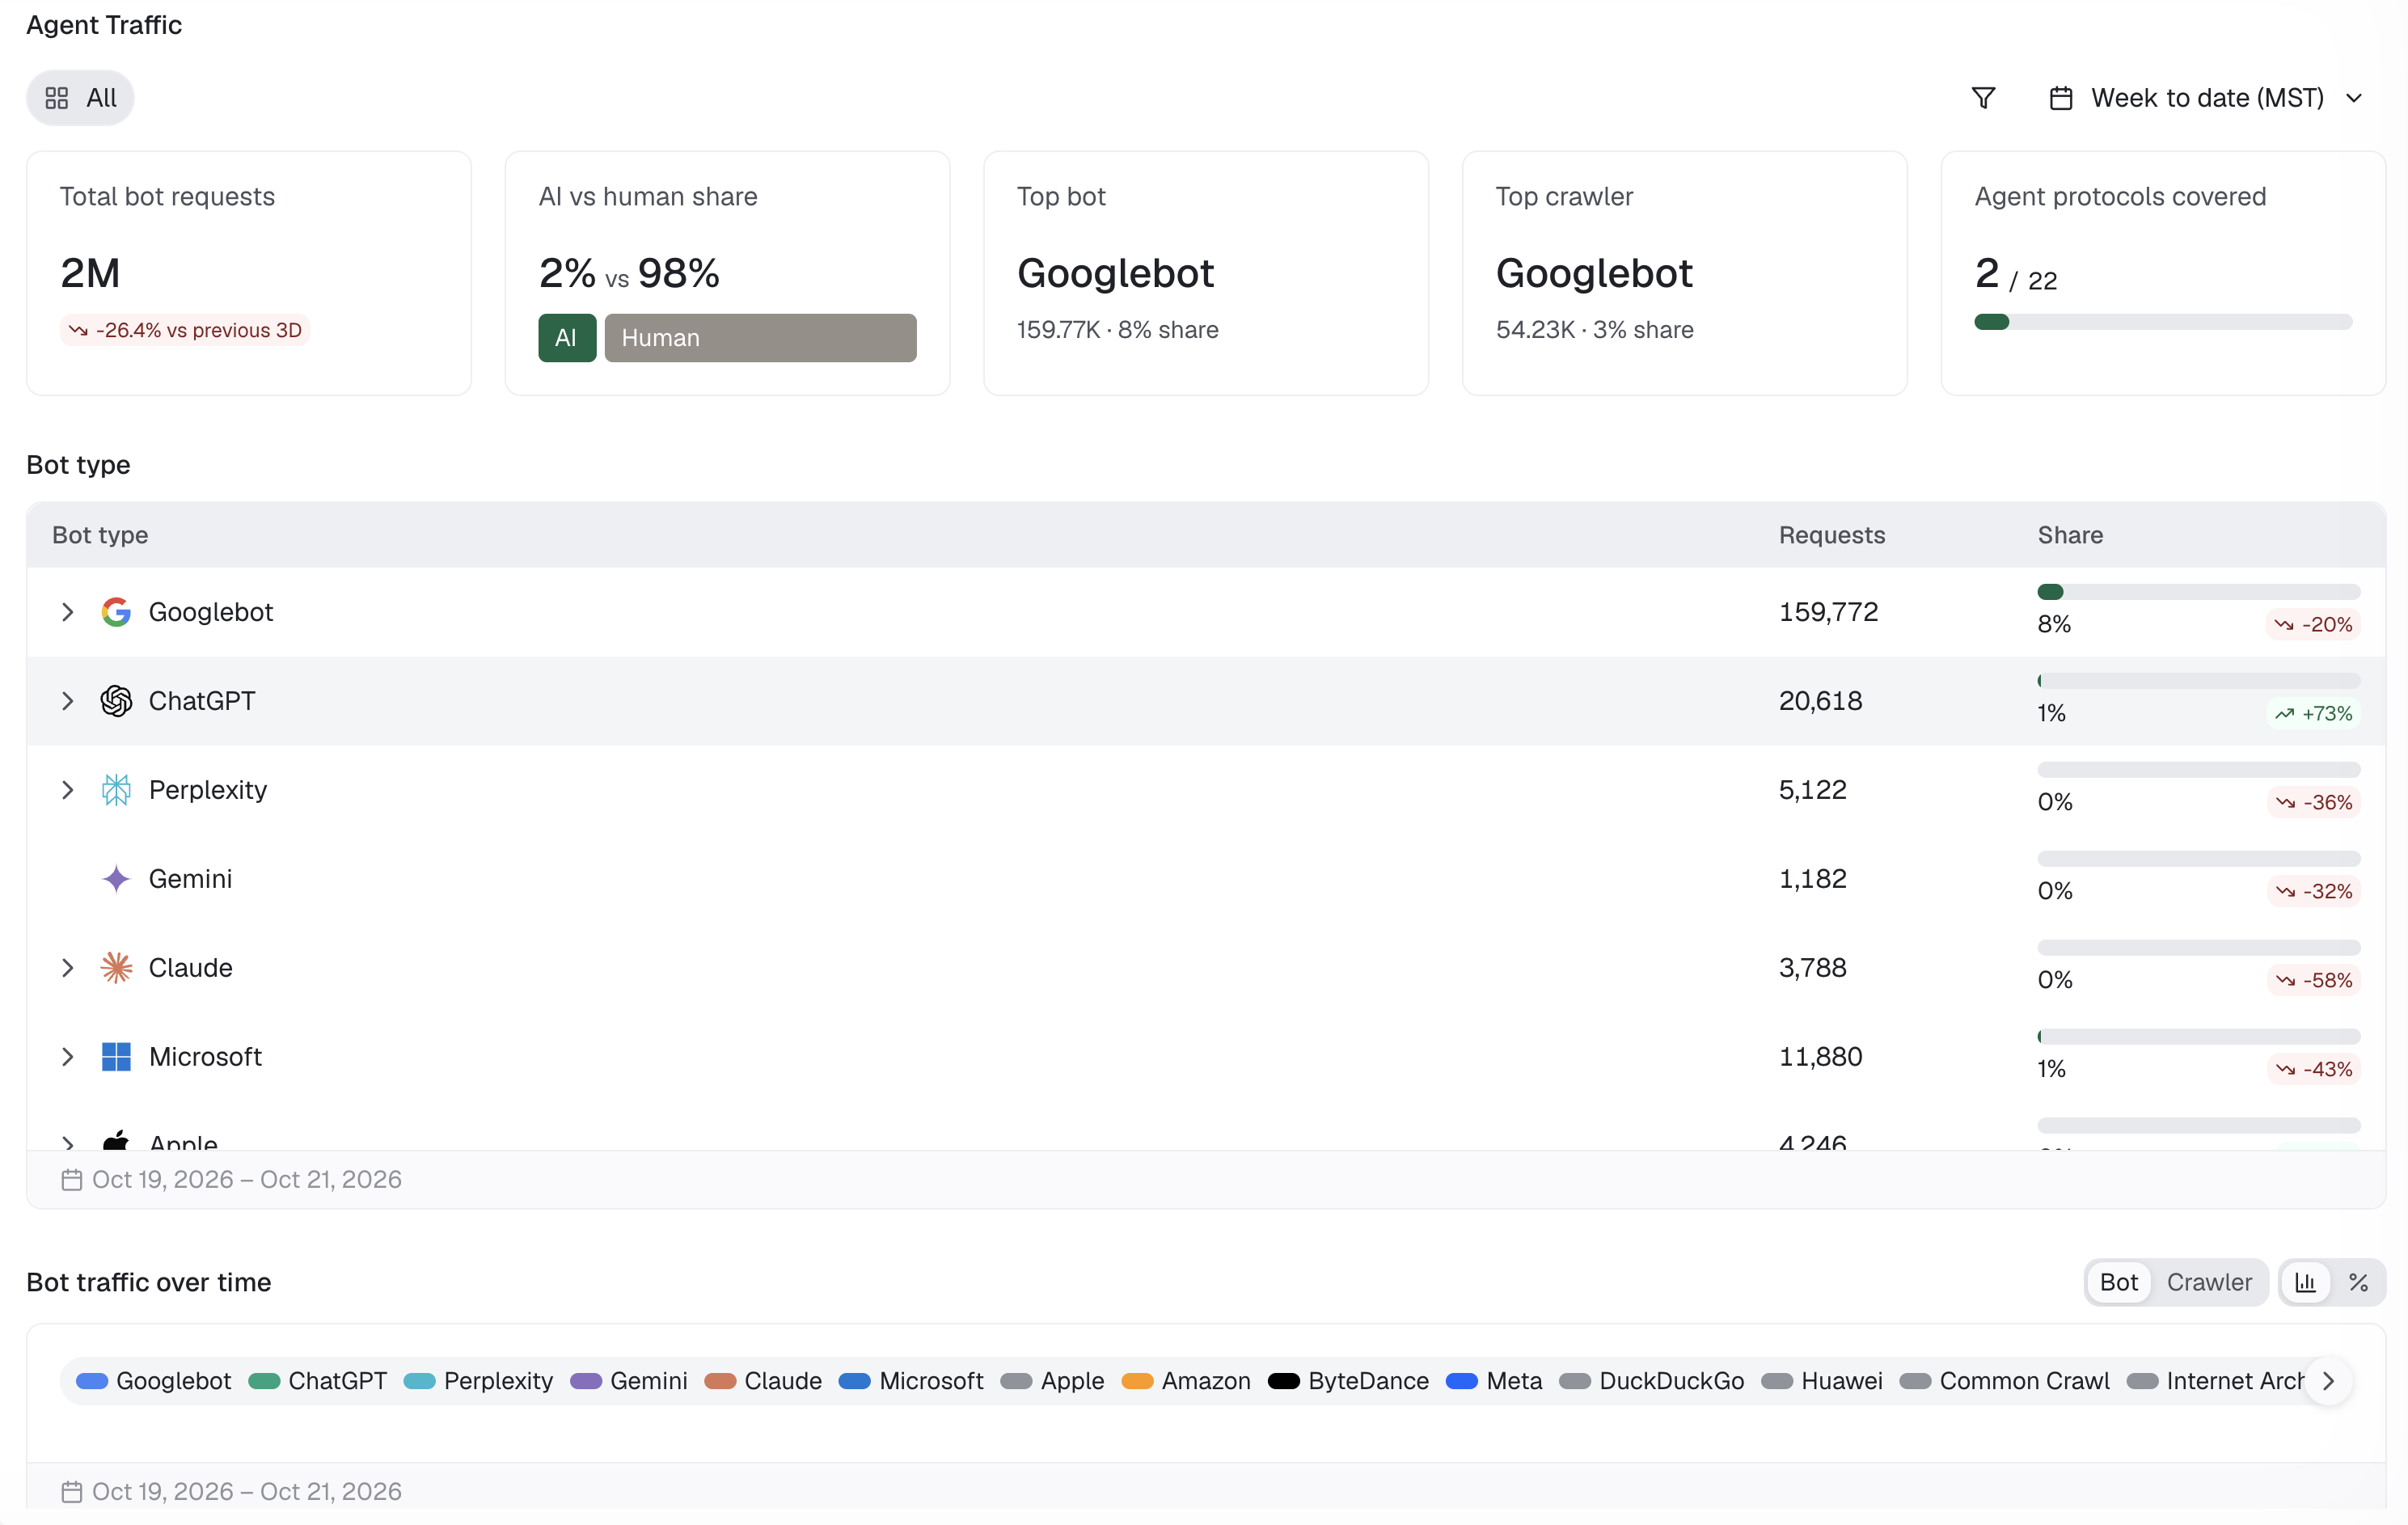
Task: Click the All view button
Action: pos(80,98)
